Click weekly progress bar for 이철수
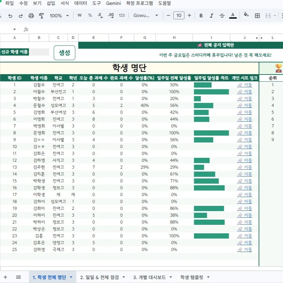Screen dimensions: 283x283 (211, 92)
